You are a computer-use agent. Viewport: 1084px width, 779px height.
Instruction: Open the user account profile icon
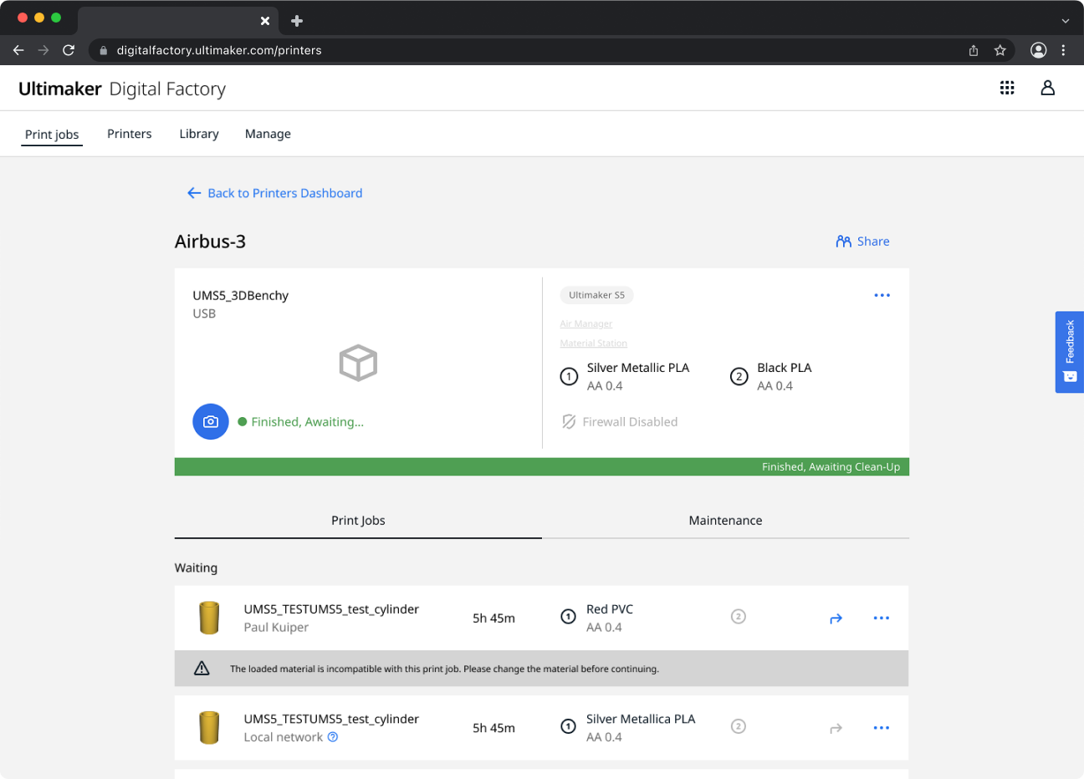1047,88
